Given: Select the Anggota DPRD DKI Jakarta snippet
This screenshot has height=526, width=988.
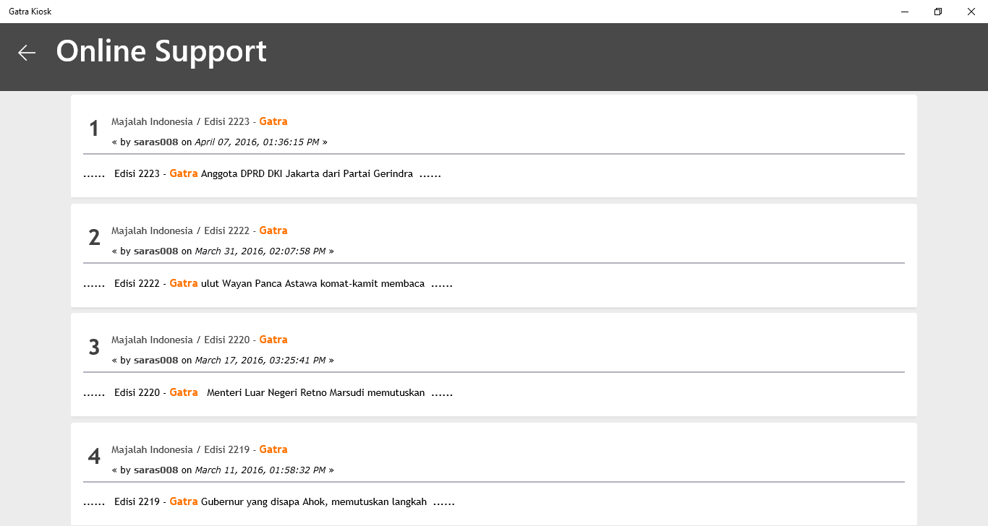Looking at the screenshot, I should point(307,174).
